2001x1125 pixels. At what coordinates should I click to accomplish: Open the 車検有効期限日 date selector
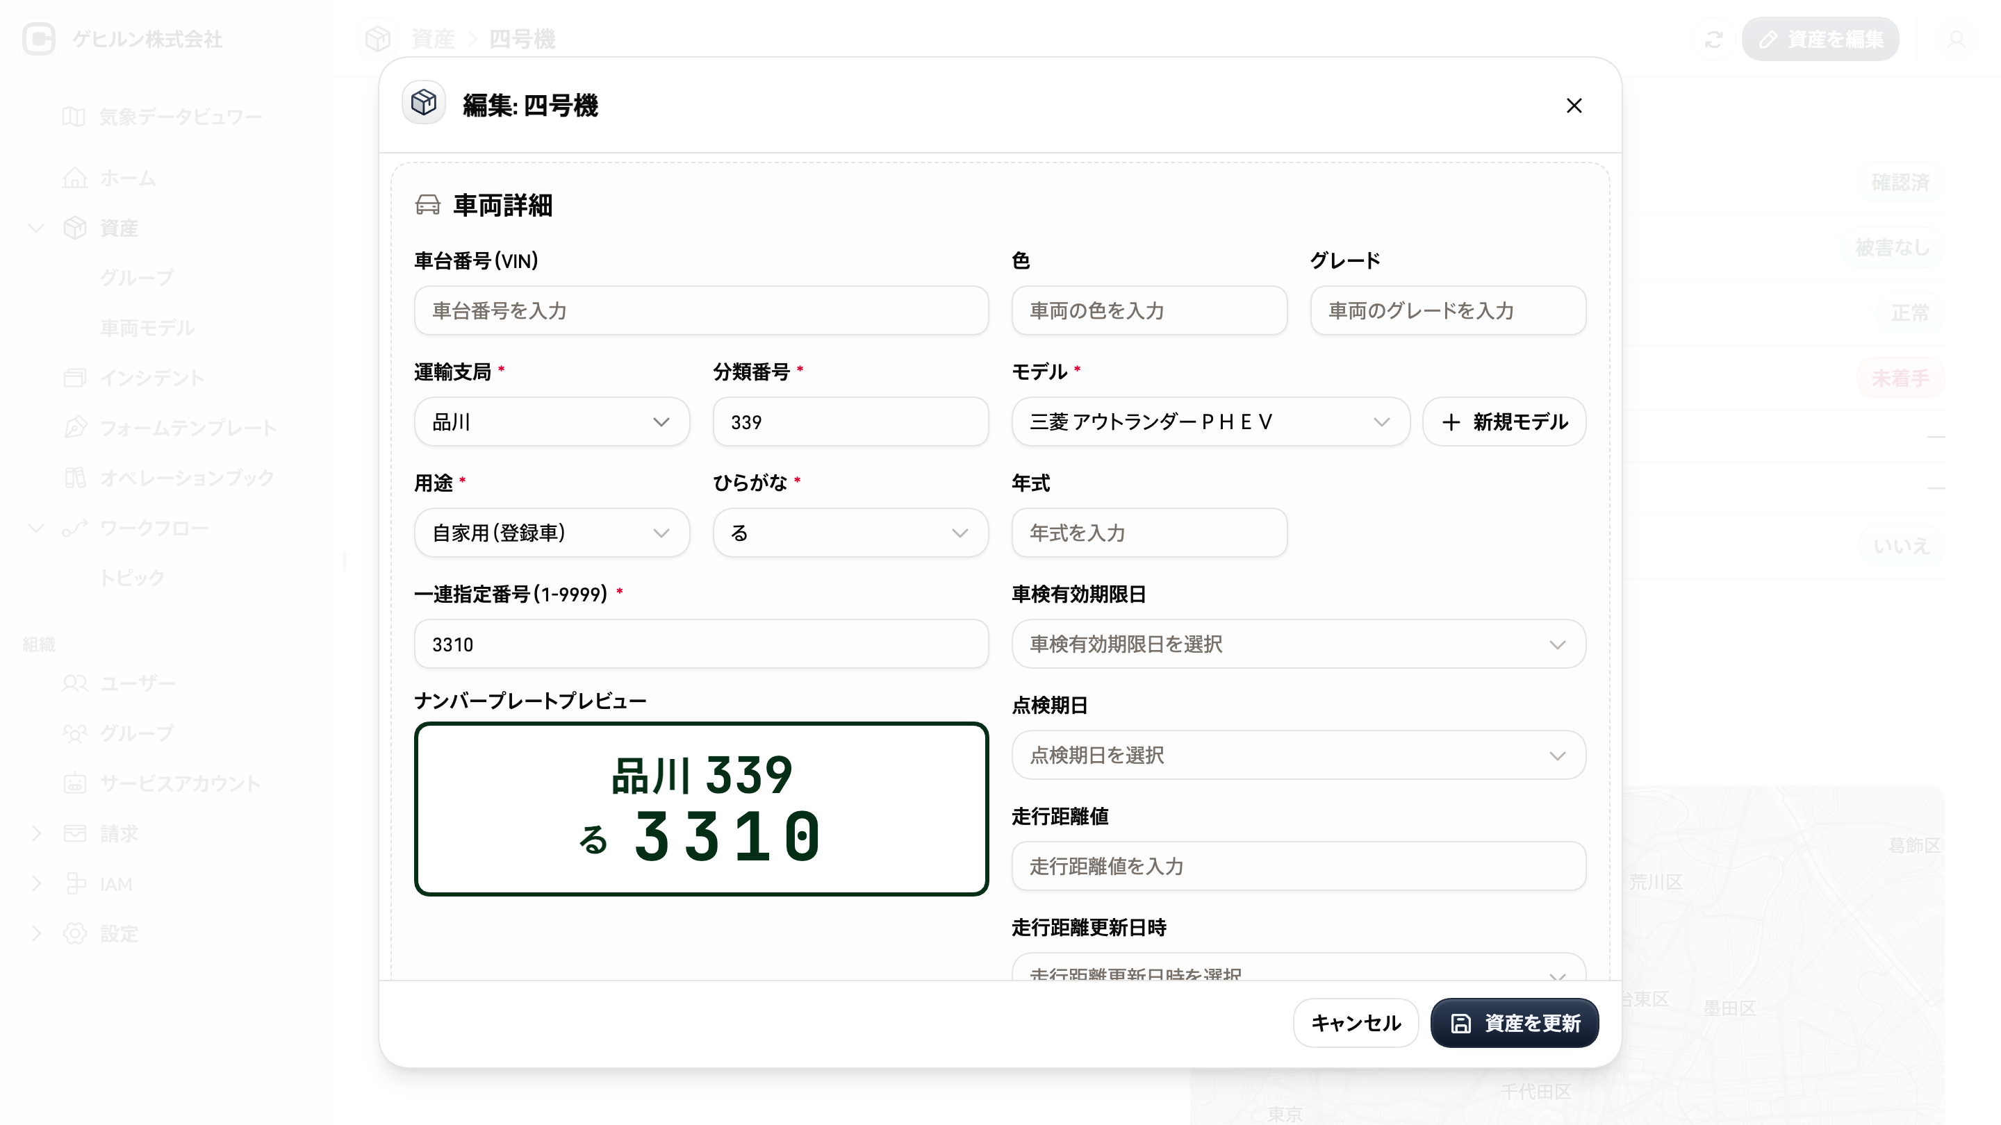point(1299,644)
